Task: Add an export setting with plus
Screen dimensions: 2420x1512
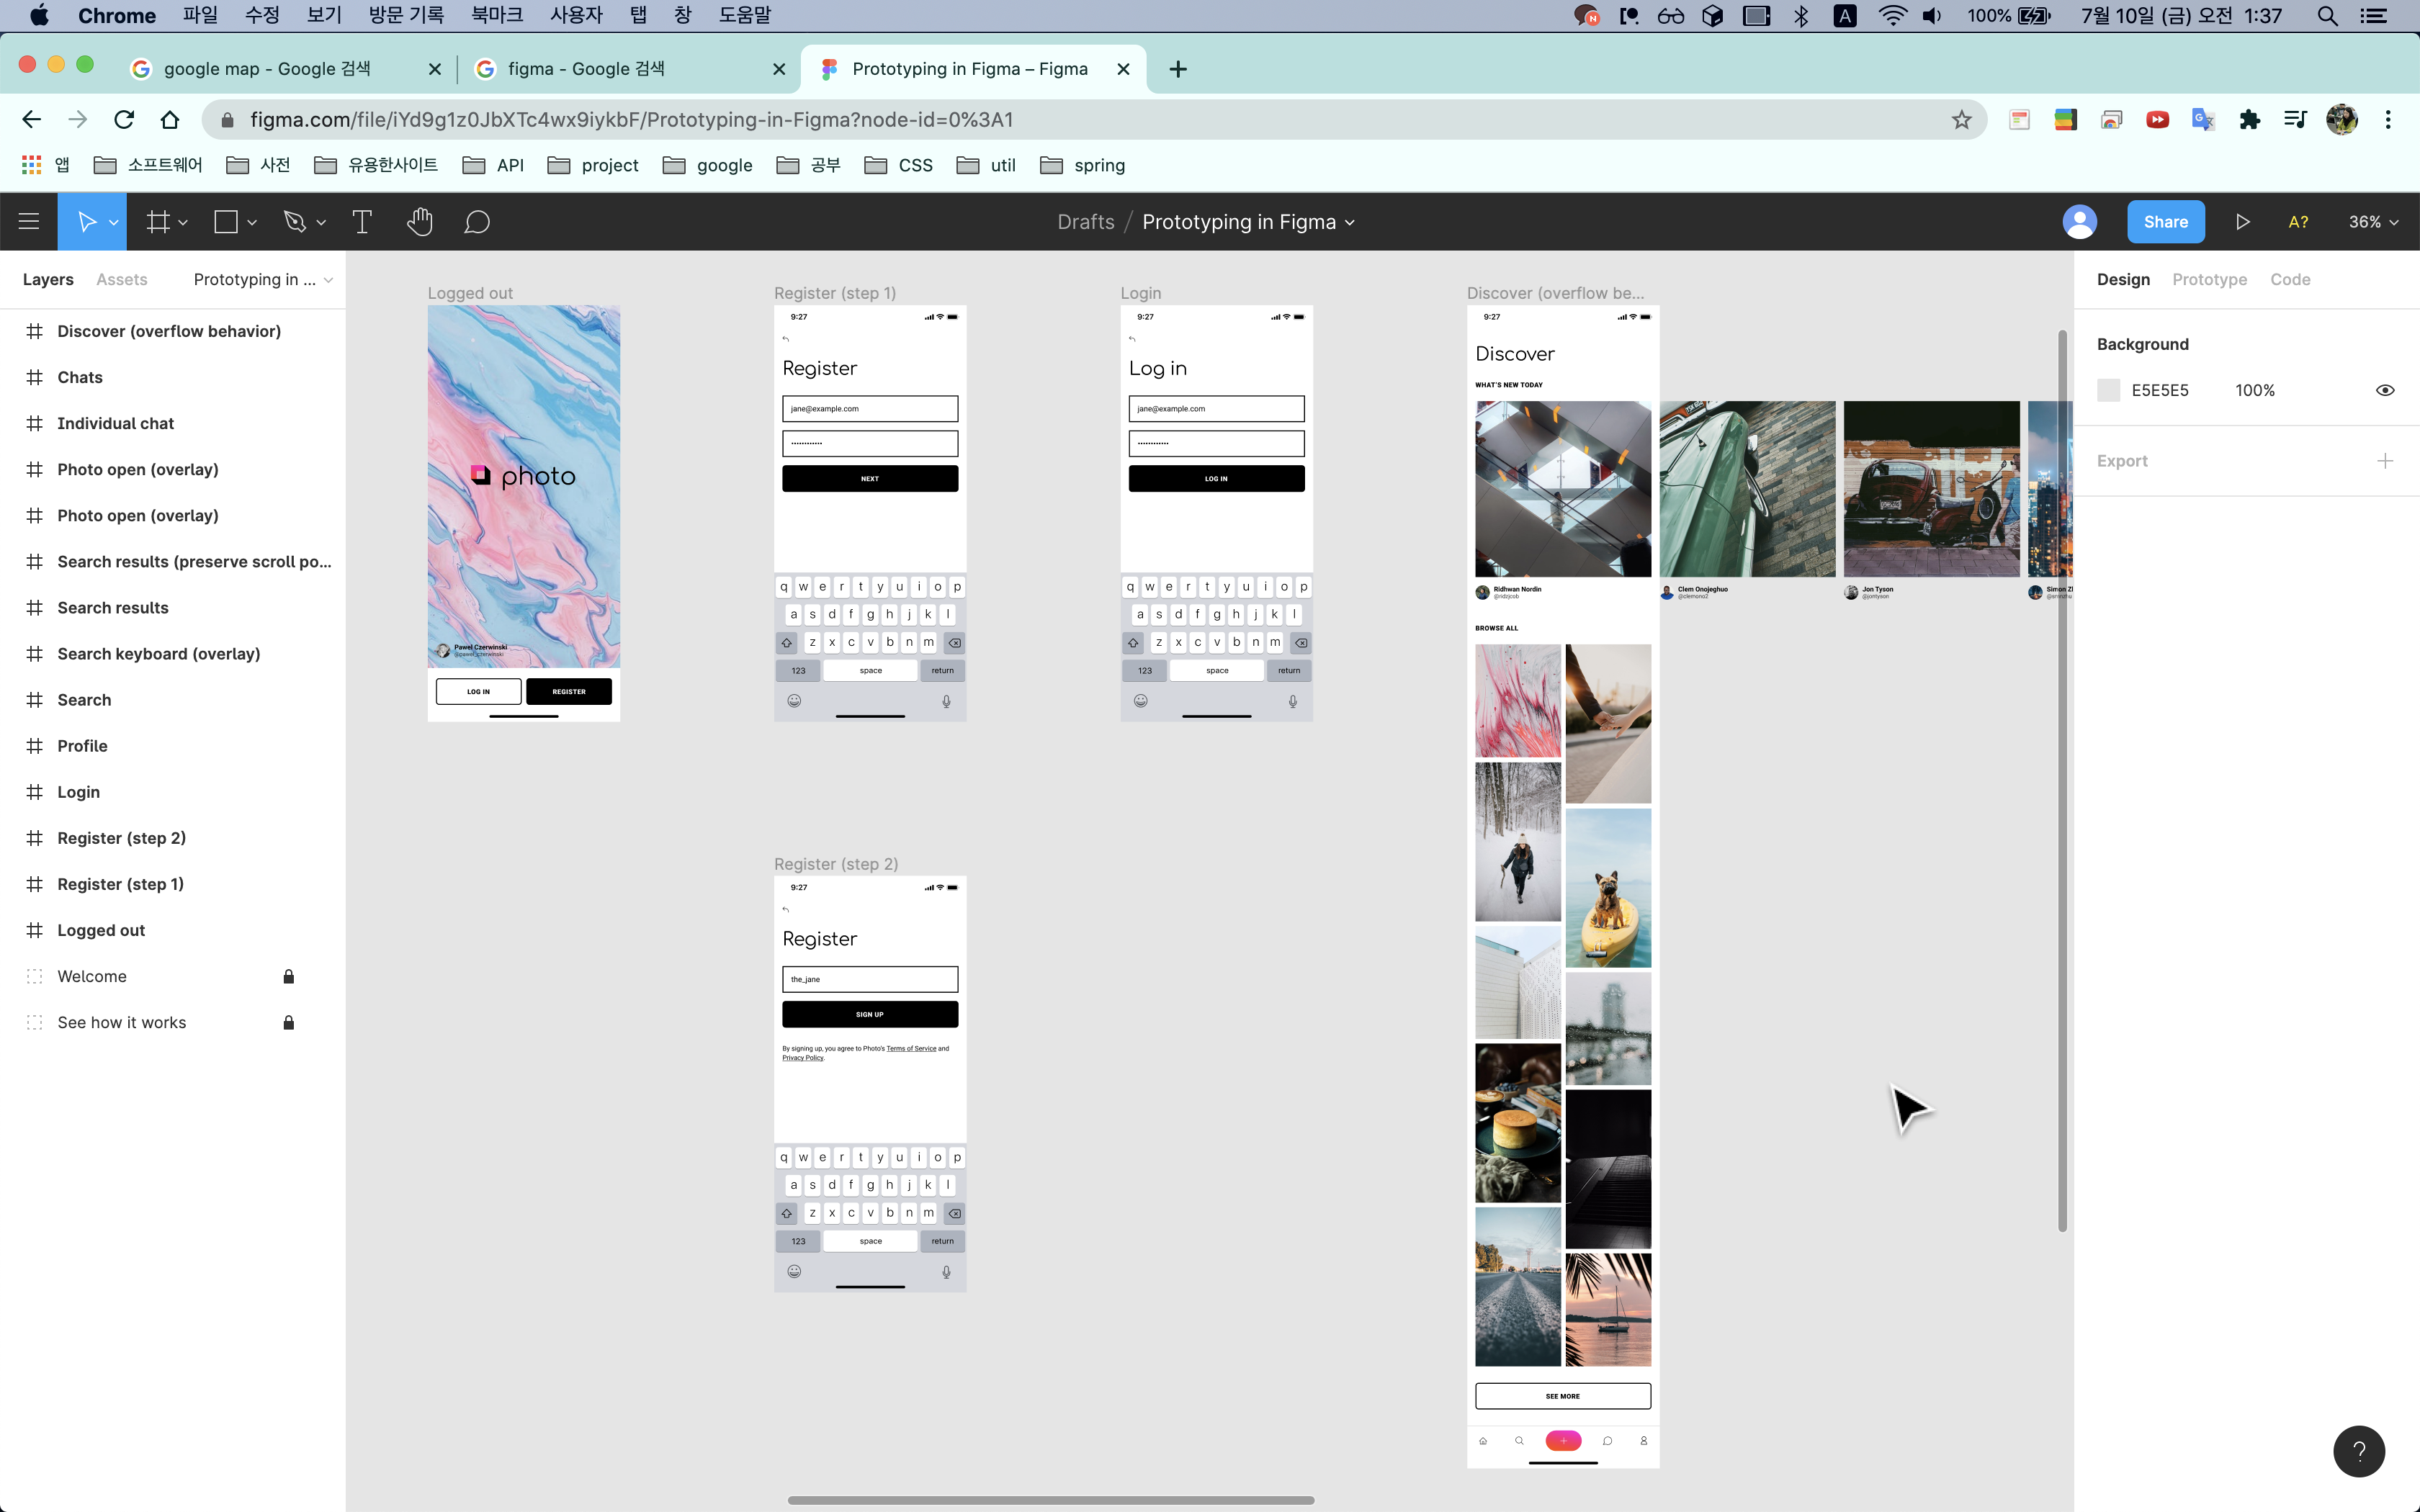Action: click(x=2385, y=461)
